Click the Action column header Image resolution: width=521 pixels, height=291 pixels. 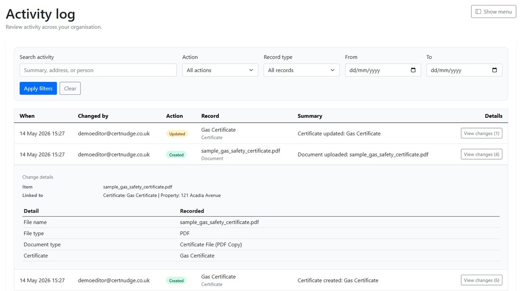pos(175,116)
